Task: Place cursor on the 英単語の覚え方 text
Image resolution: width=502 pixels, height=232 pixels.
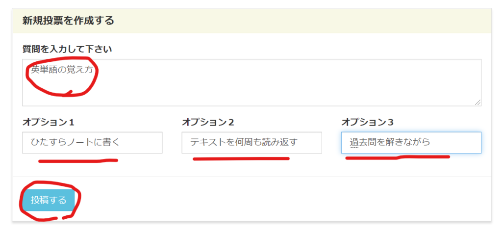Action: (x=62, y=69)
